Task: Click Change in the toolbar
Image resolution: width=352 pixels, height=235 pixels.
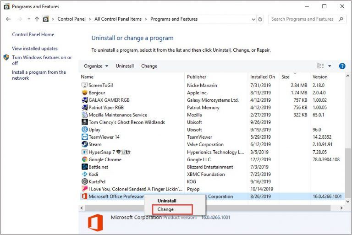Action: [x=149, y=66]
